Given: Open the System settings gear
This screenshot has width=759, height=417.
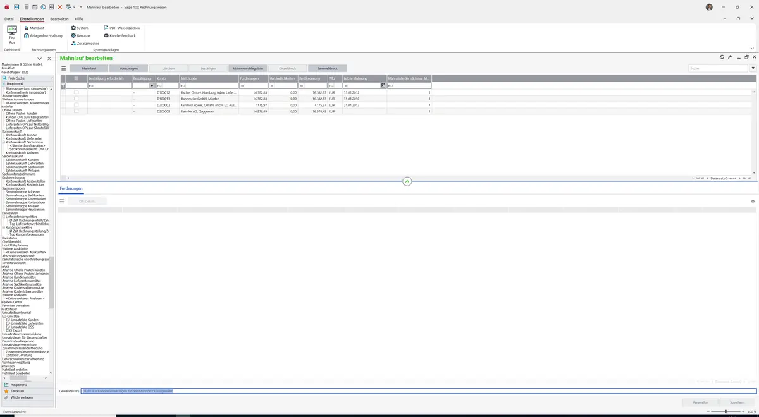Looking at the screenshot, I should coord(80,28).
